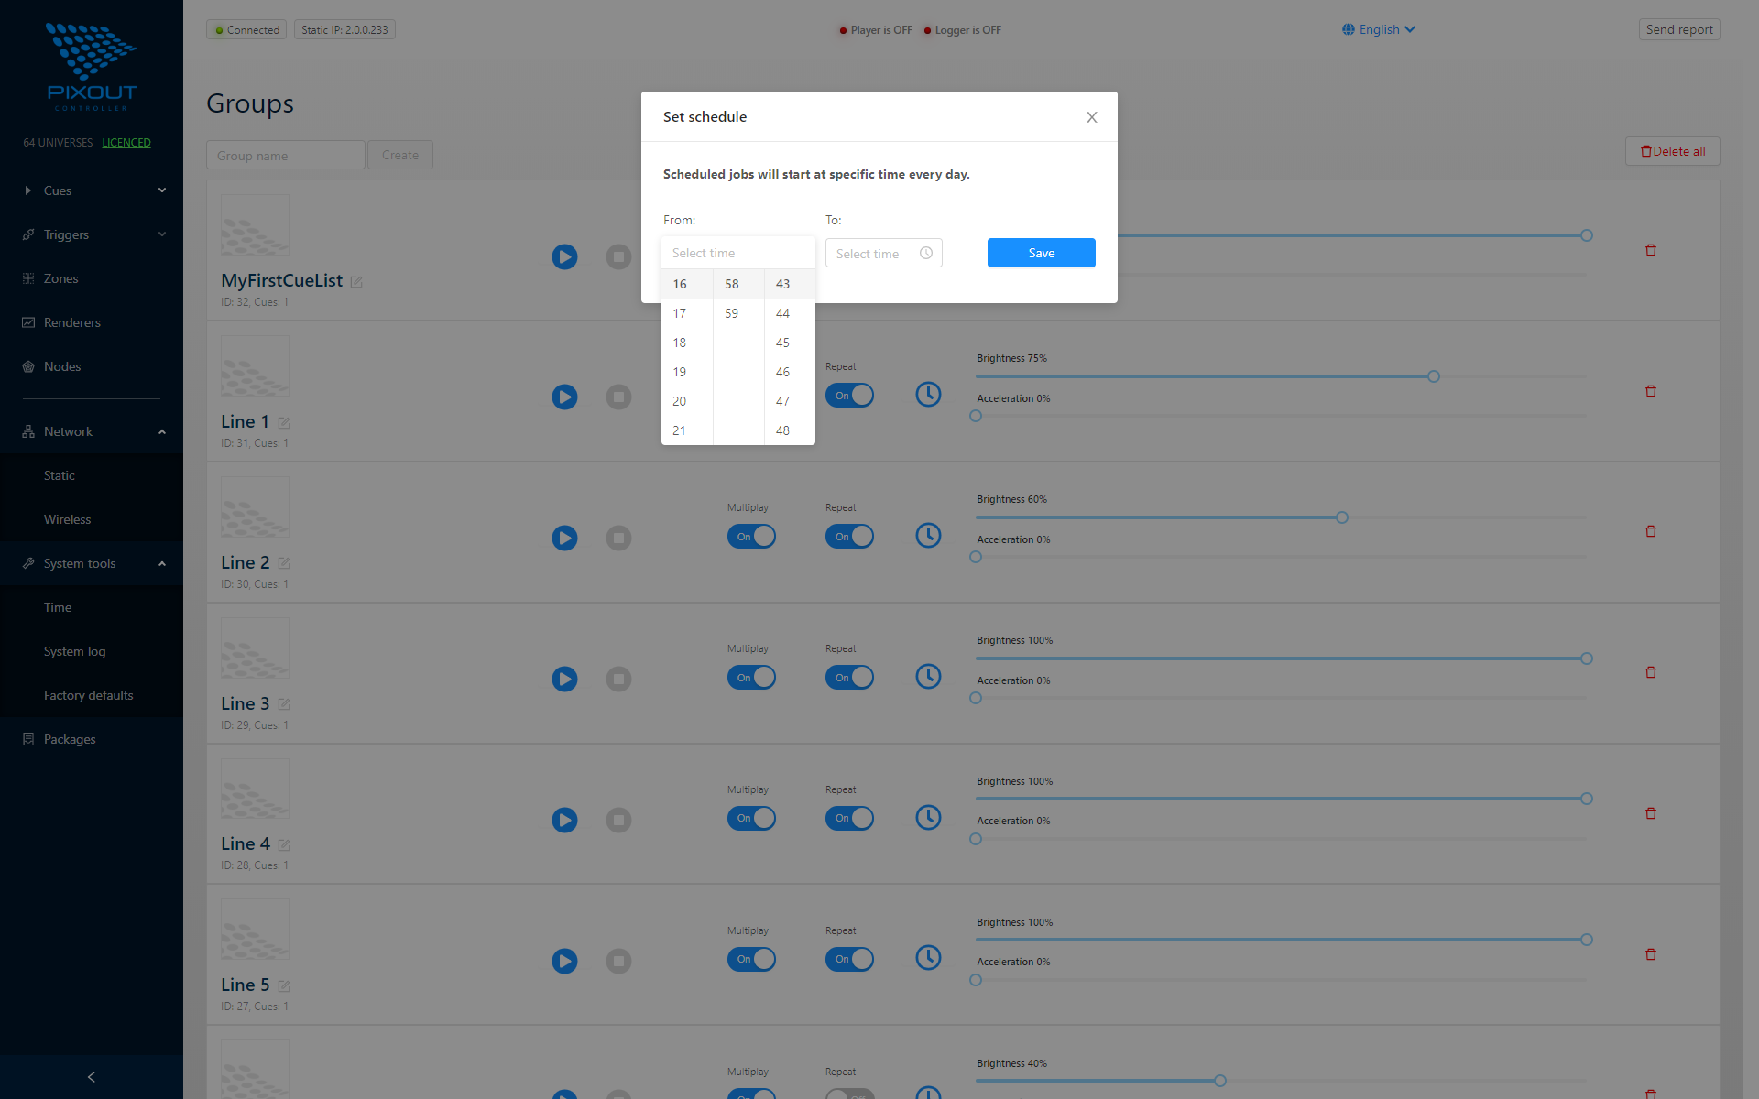Disable Repeat for Line 3

pyautogui.click(x=849, y=677)
